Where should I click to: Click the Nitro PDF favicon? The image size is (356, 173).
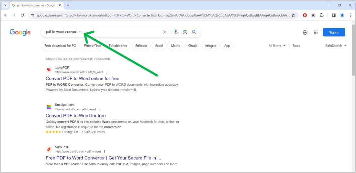click(x=49, y=149)
